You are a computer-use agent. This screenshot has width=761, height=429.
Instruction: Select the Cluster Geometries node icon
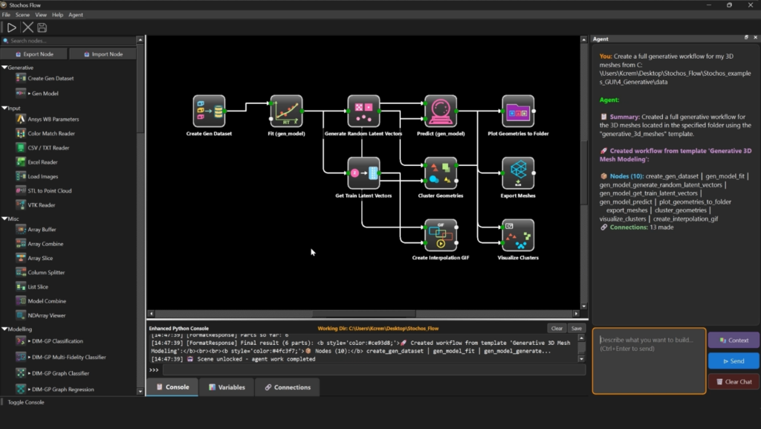coord(441,172)
